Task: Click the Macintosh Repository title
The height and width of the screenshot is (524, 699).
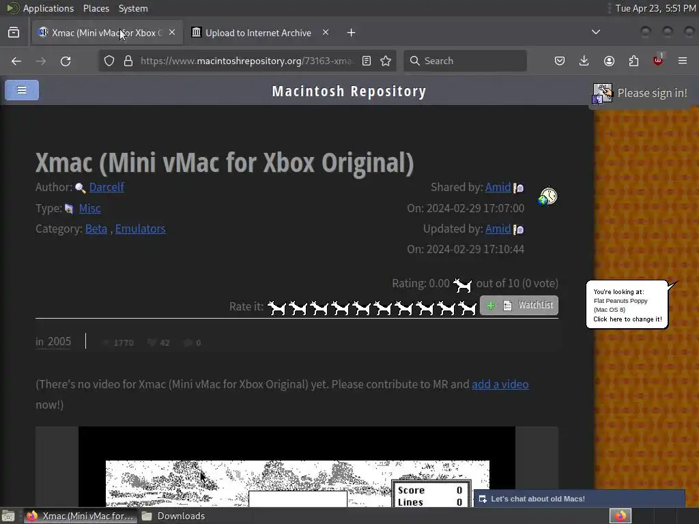Action: coord(349,91)
